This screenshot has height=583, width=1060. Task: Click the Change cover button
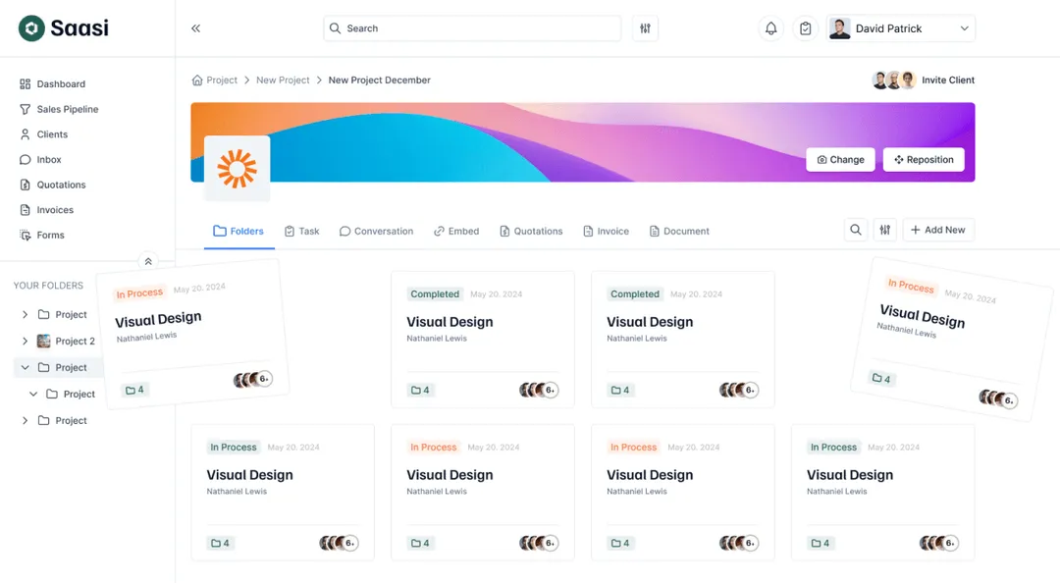[x=840, y=160]
